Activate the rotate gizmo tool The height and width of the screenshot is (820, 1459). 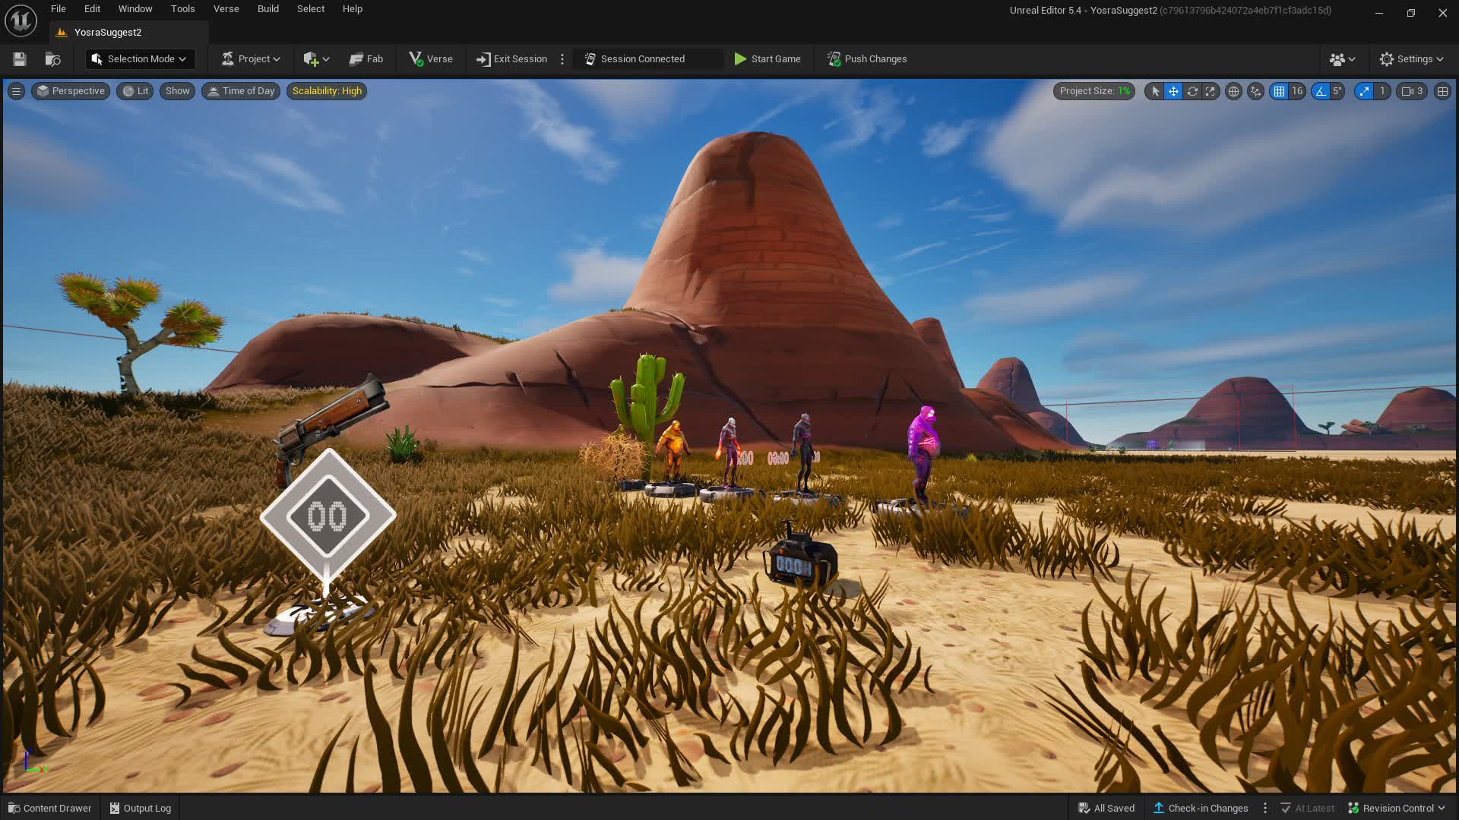click(1192, 91)
